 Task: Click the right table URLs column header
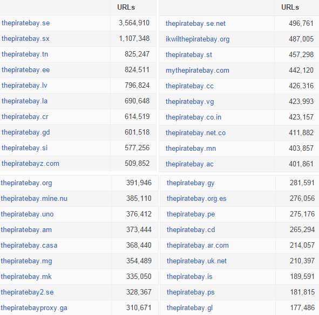[x=290, y=8]
